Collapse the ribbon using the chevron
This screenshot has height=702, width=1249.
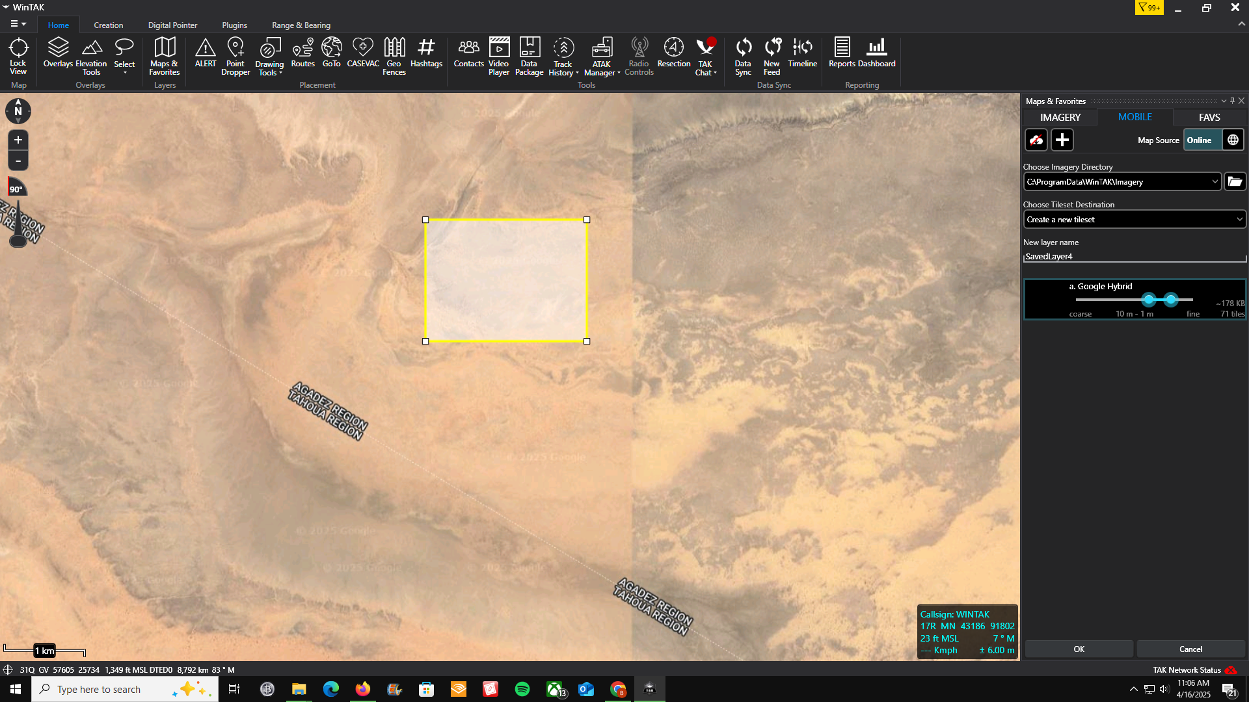click(1241, 24)
